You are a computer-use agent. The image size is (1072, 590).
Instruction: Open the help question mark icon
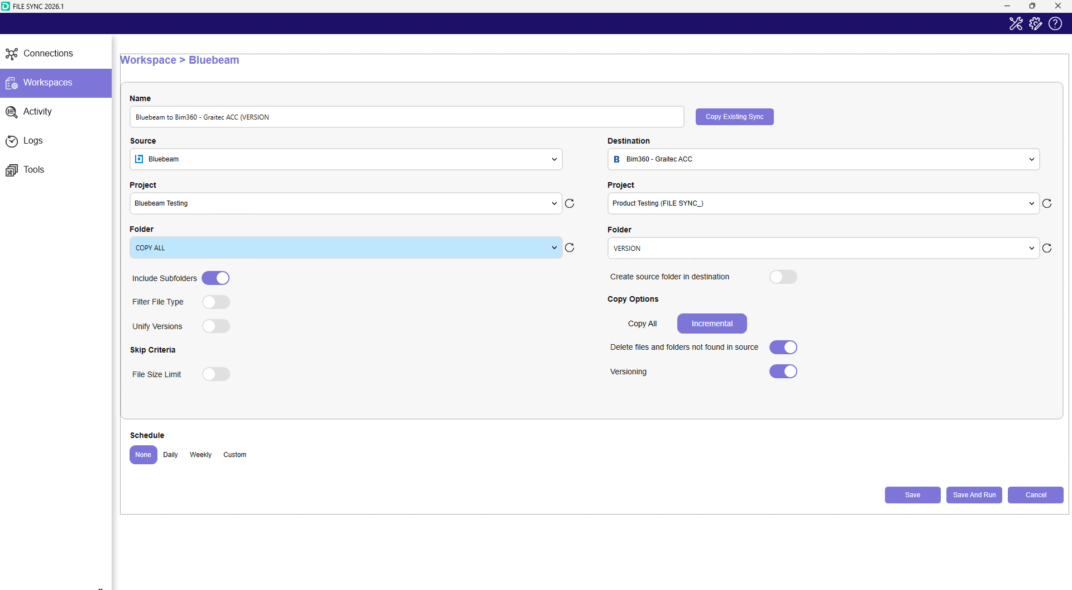(1055, 23)
